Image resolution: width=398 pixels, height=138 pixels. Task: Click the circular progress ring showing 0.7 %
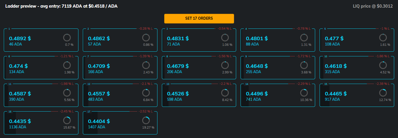pyautogui.click(x=67, y=37)
